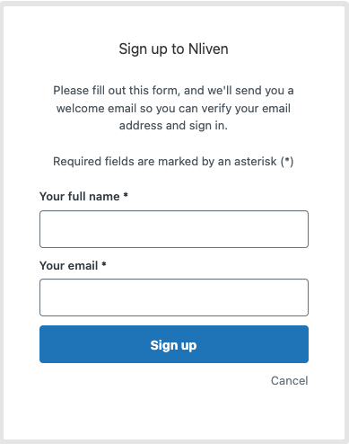
Task: Click asterisk beside Your full name label
Action: (x=126, y=195)
